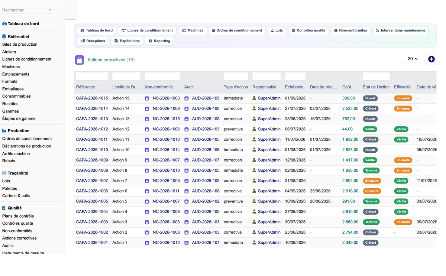Image resolution: width=446 pixels, height=276 pixels.
Task: Open the AUD-2026-106 link in CAPA-2026-1014 row
Action: tap(206, 108)
